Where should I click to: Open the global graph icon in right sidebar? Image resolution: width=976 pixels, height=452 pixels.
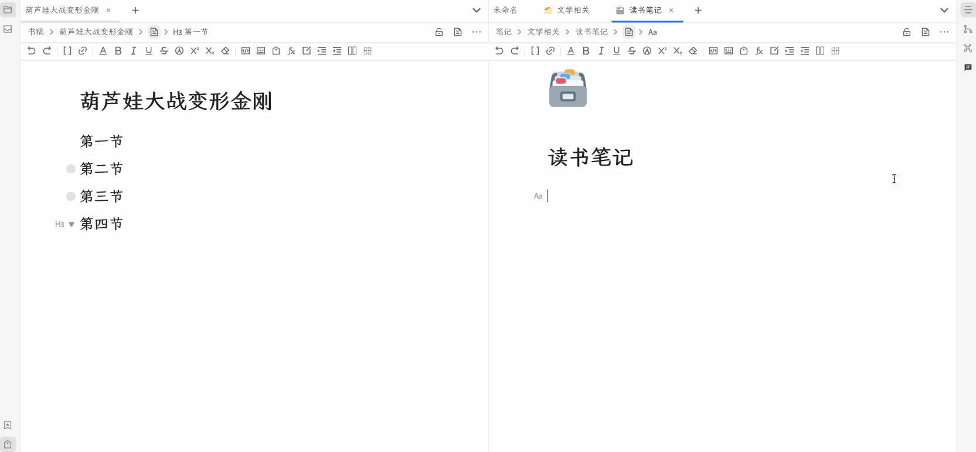968,48
